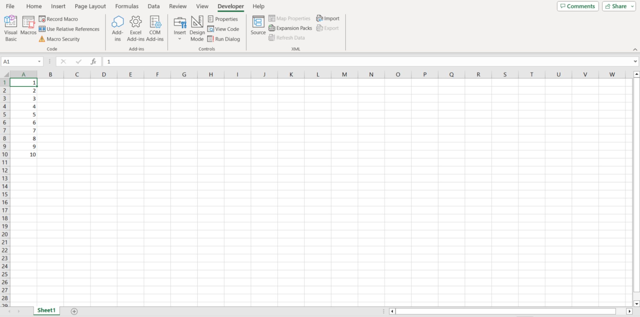Screen dimensions: 640x317
Task: Import an XML data file
Action: 327,18
